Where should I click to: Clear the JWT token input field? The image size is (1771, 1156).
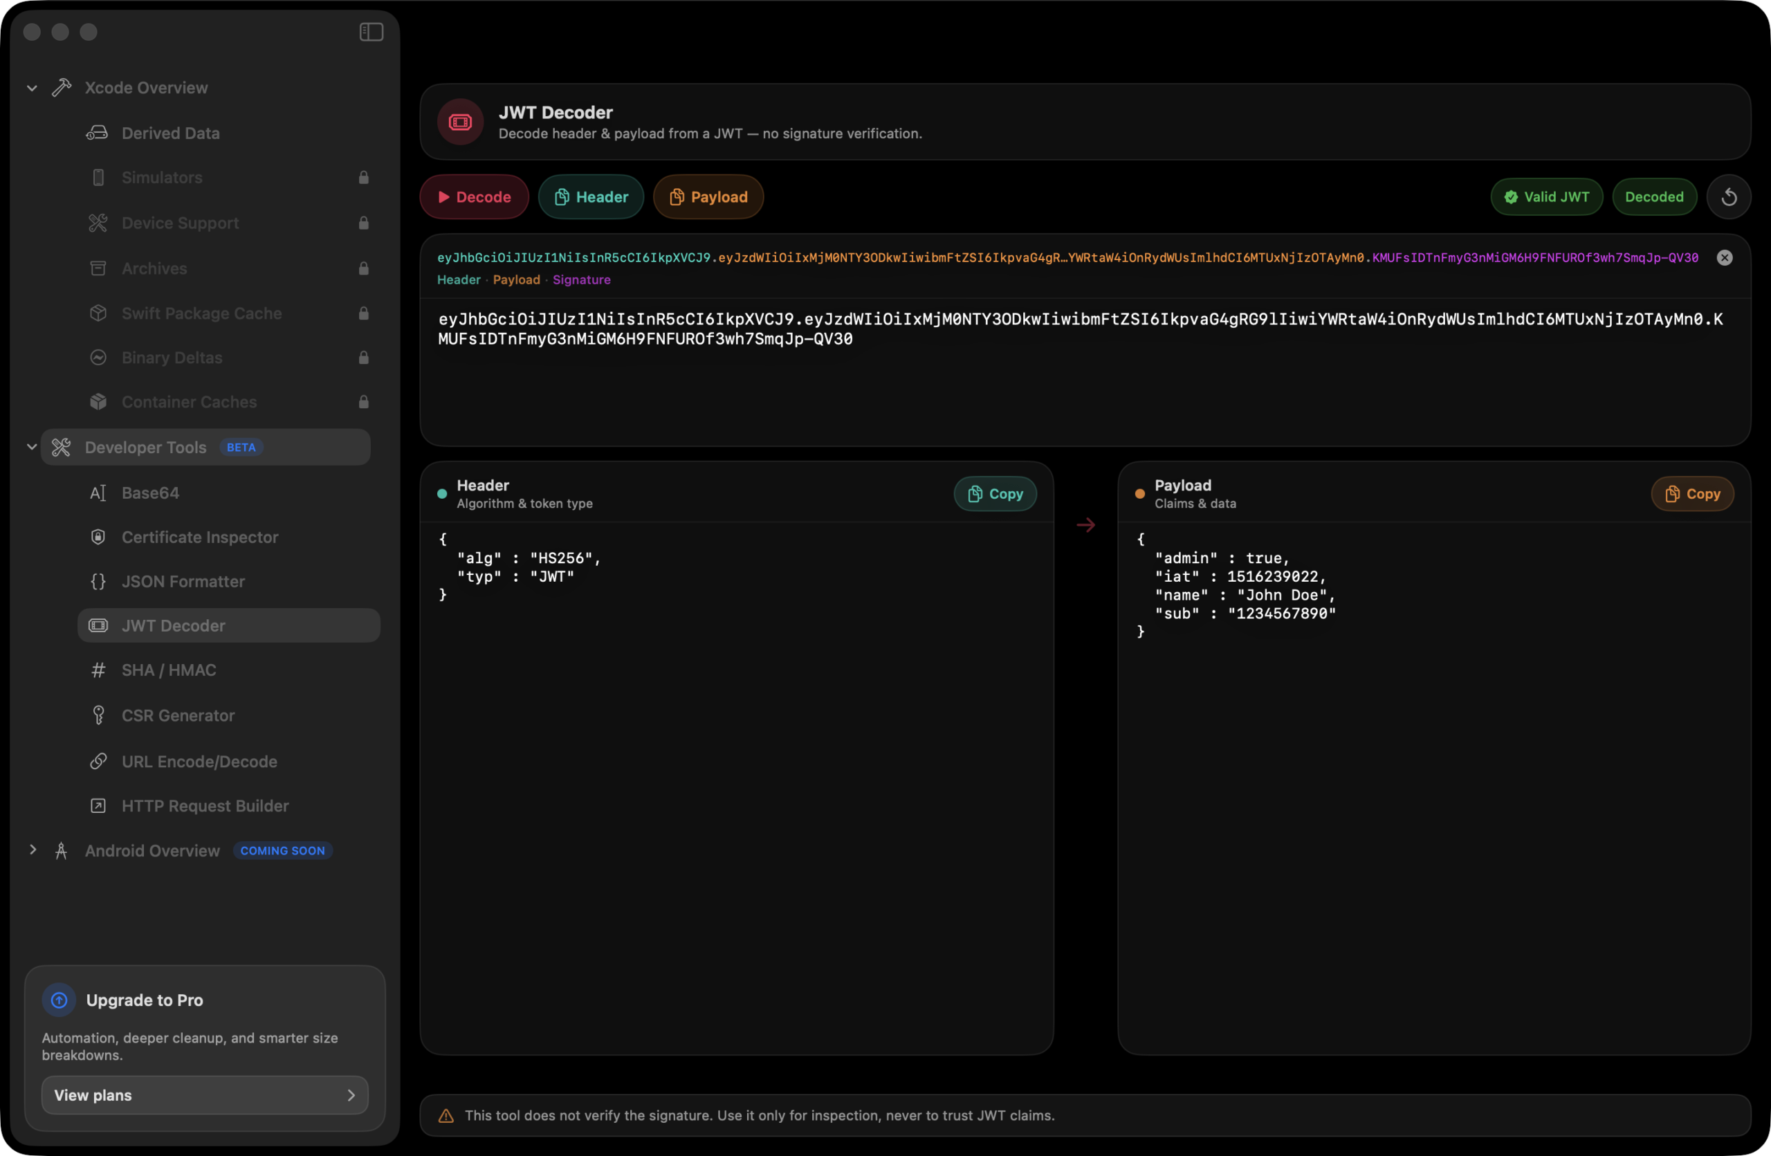[x=1725, y=257]
